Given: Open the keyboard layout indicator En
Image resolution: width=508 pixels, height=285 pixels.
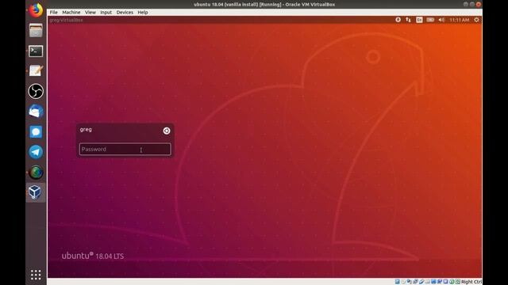Looking at the screenshot, I should [x=419, y=20].
